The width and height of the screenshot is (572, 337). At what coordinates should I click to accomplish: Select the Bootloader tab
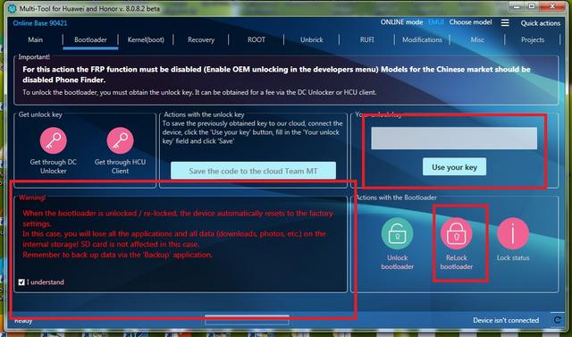point(90,39)
